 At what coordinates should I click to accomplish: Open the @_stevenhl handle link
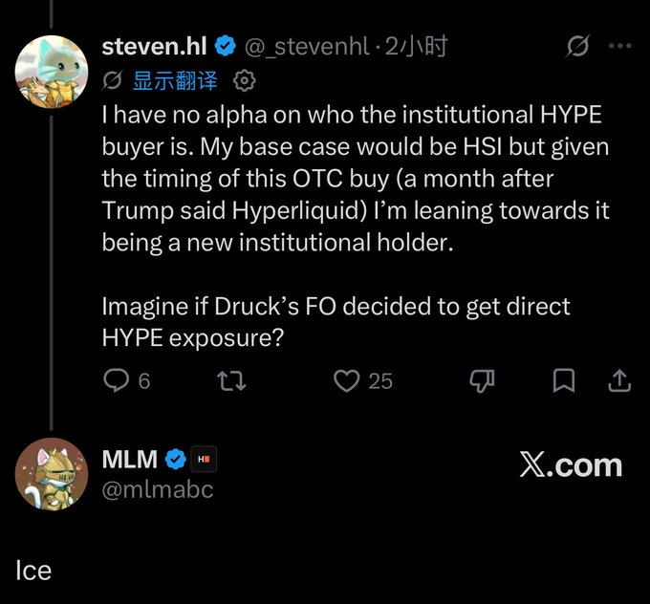pos(307,47)
